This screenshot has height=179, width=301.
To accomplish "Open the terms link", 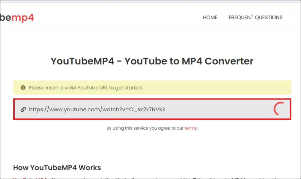I will 191,128.
